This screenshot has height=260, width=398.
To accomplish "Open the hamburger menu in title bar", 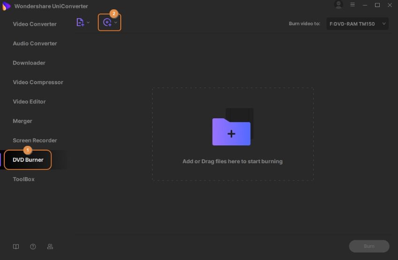I will click(353, 5).
